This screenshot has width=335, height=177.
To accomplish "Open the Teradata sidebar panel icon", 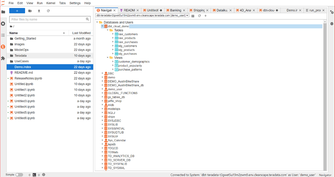I will (3, 47).
